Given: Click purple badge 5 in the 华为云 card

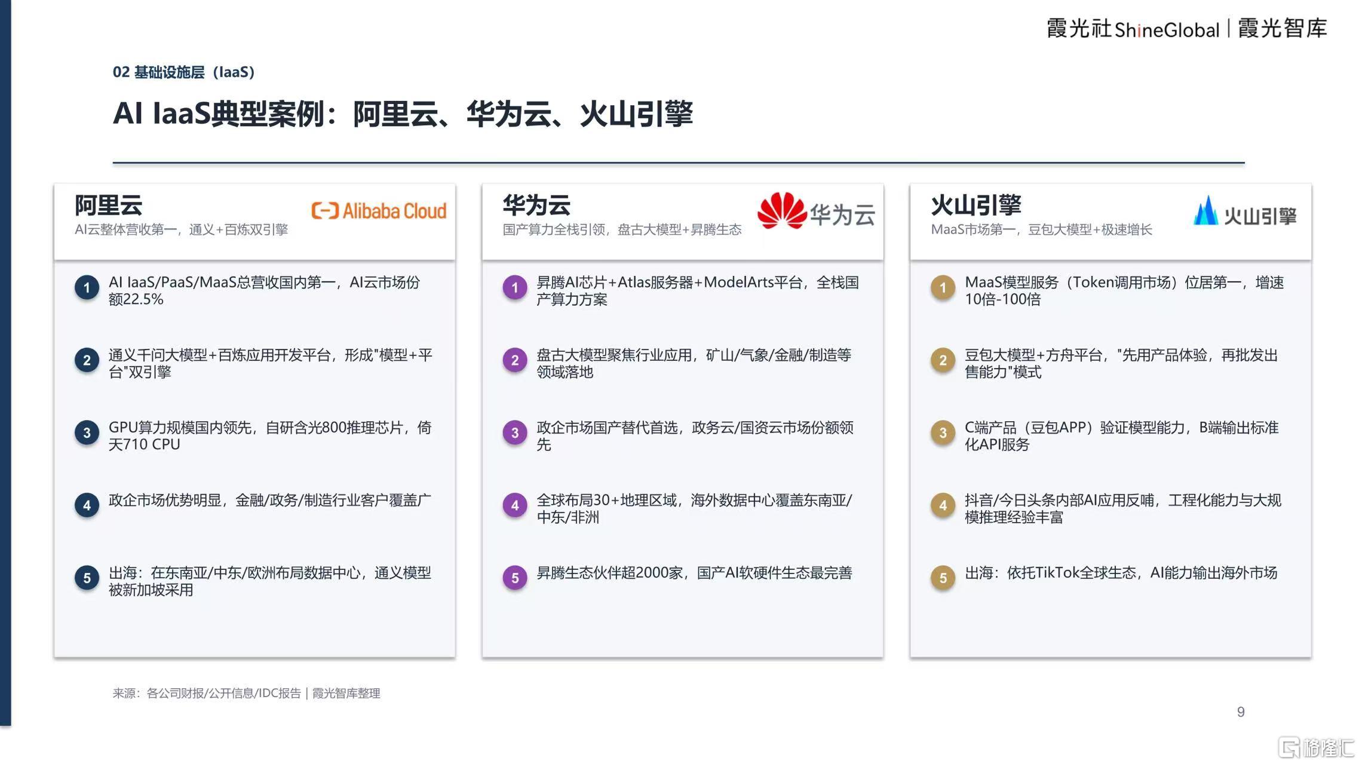Looking at the screenshot, I should pyautogui.click(x=515, y=578).
